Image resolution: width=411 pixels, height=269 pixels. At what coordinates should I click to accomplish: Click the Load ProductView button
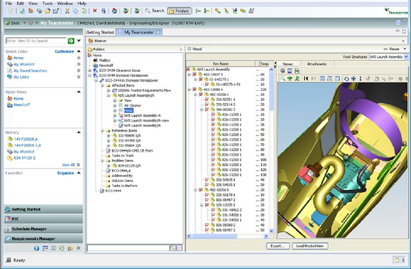[311, 246]
